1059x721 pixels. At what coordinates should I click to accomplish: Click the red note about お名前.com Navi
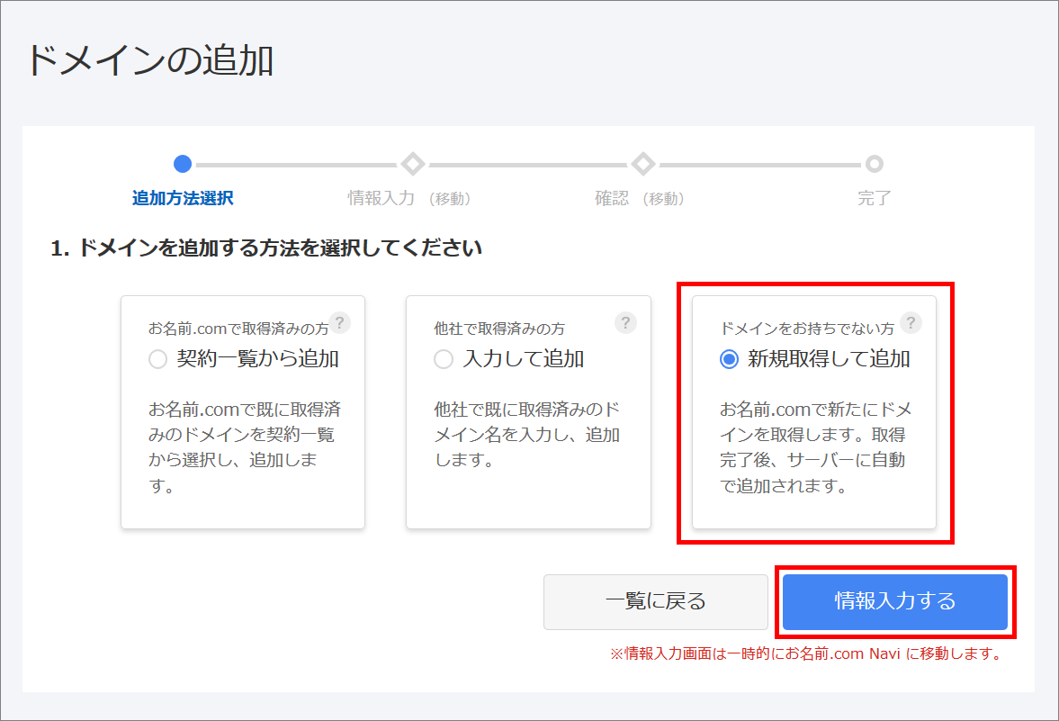click(x=807, y=653)
